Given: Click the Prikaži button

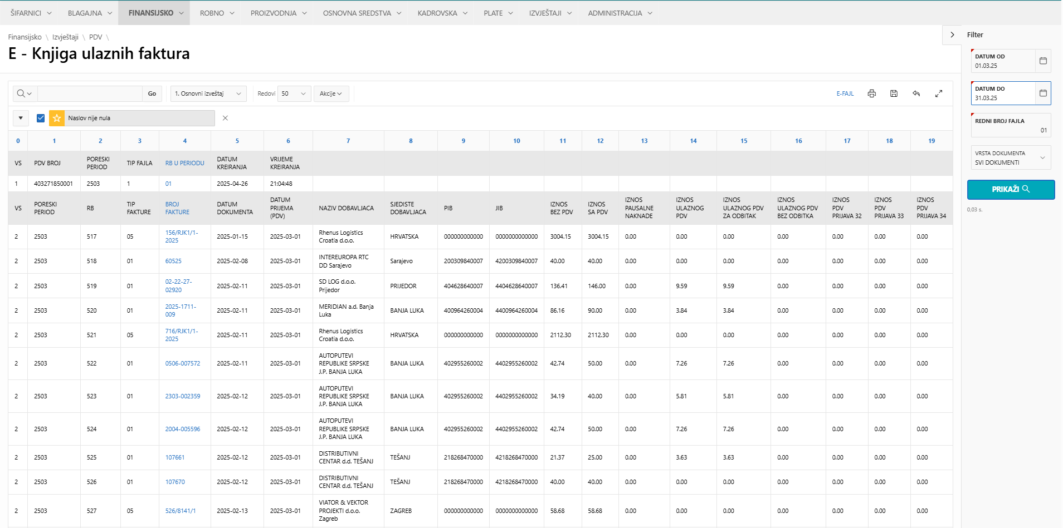Looking at the screenshot, I should coord(1011,189).
